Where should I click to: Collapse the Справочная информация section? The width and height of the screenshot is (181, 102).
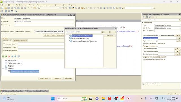(143, 57)
